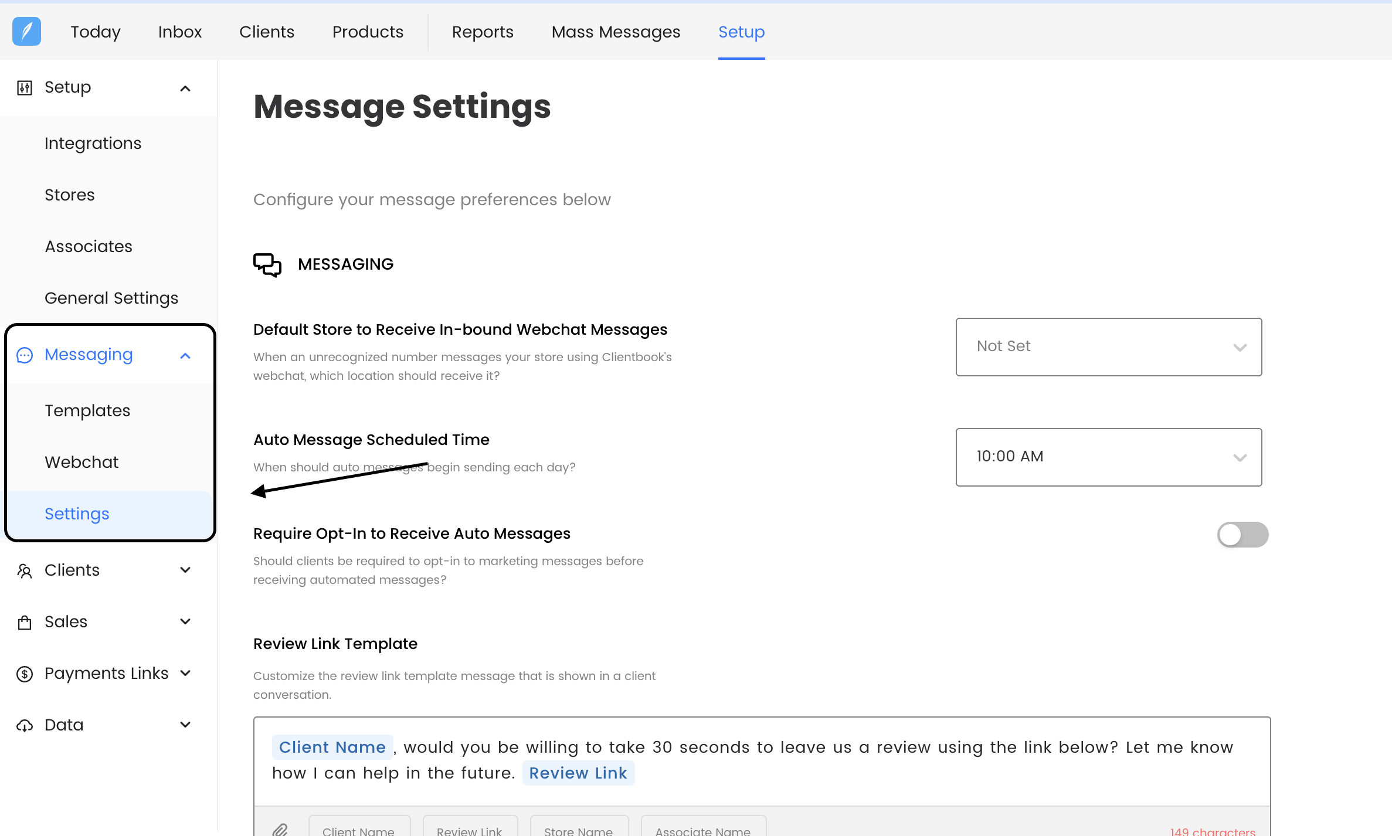The width and height of the screenshot is (1392, 836).
Task: Open the Default Store Not Set dropdown
Action: pyautogui.click(x=1108, y=347)
